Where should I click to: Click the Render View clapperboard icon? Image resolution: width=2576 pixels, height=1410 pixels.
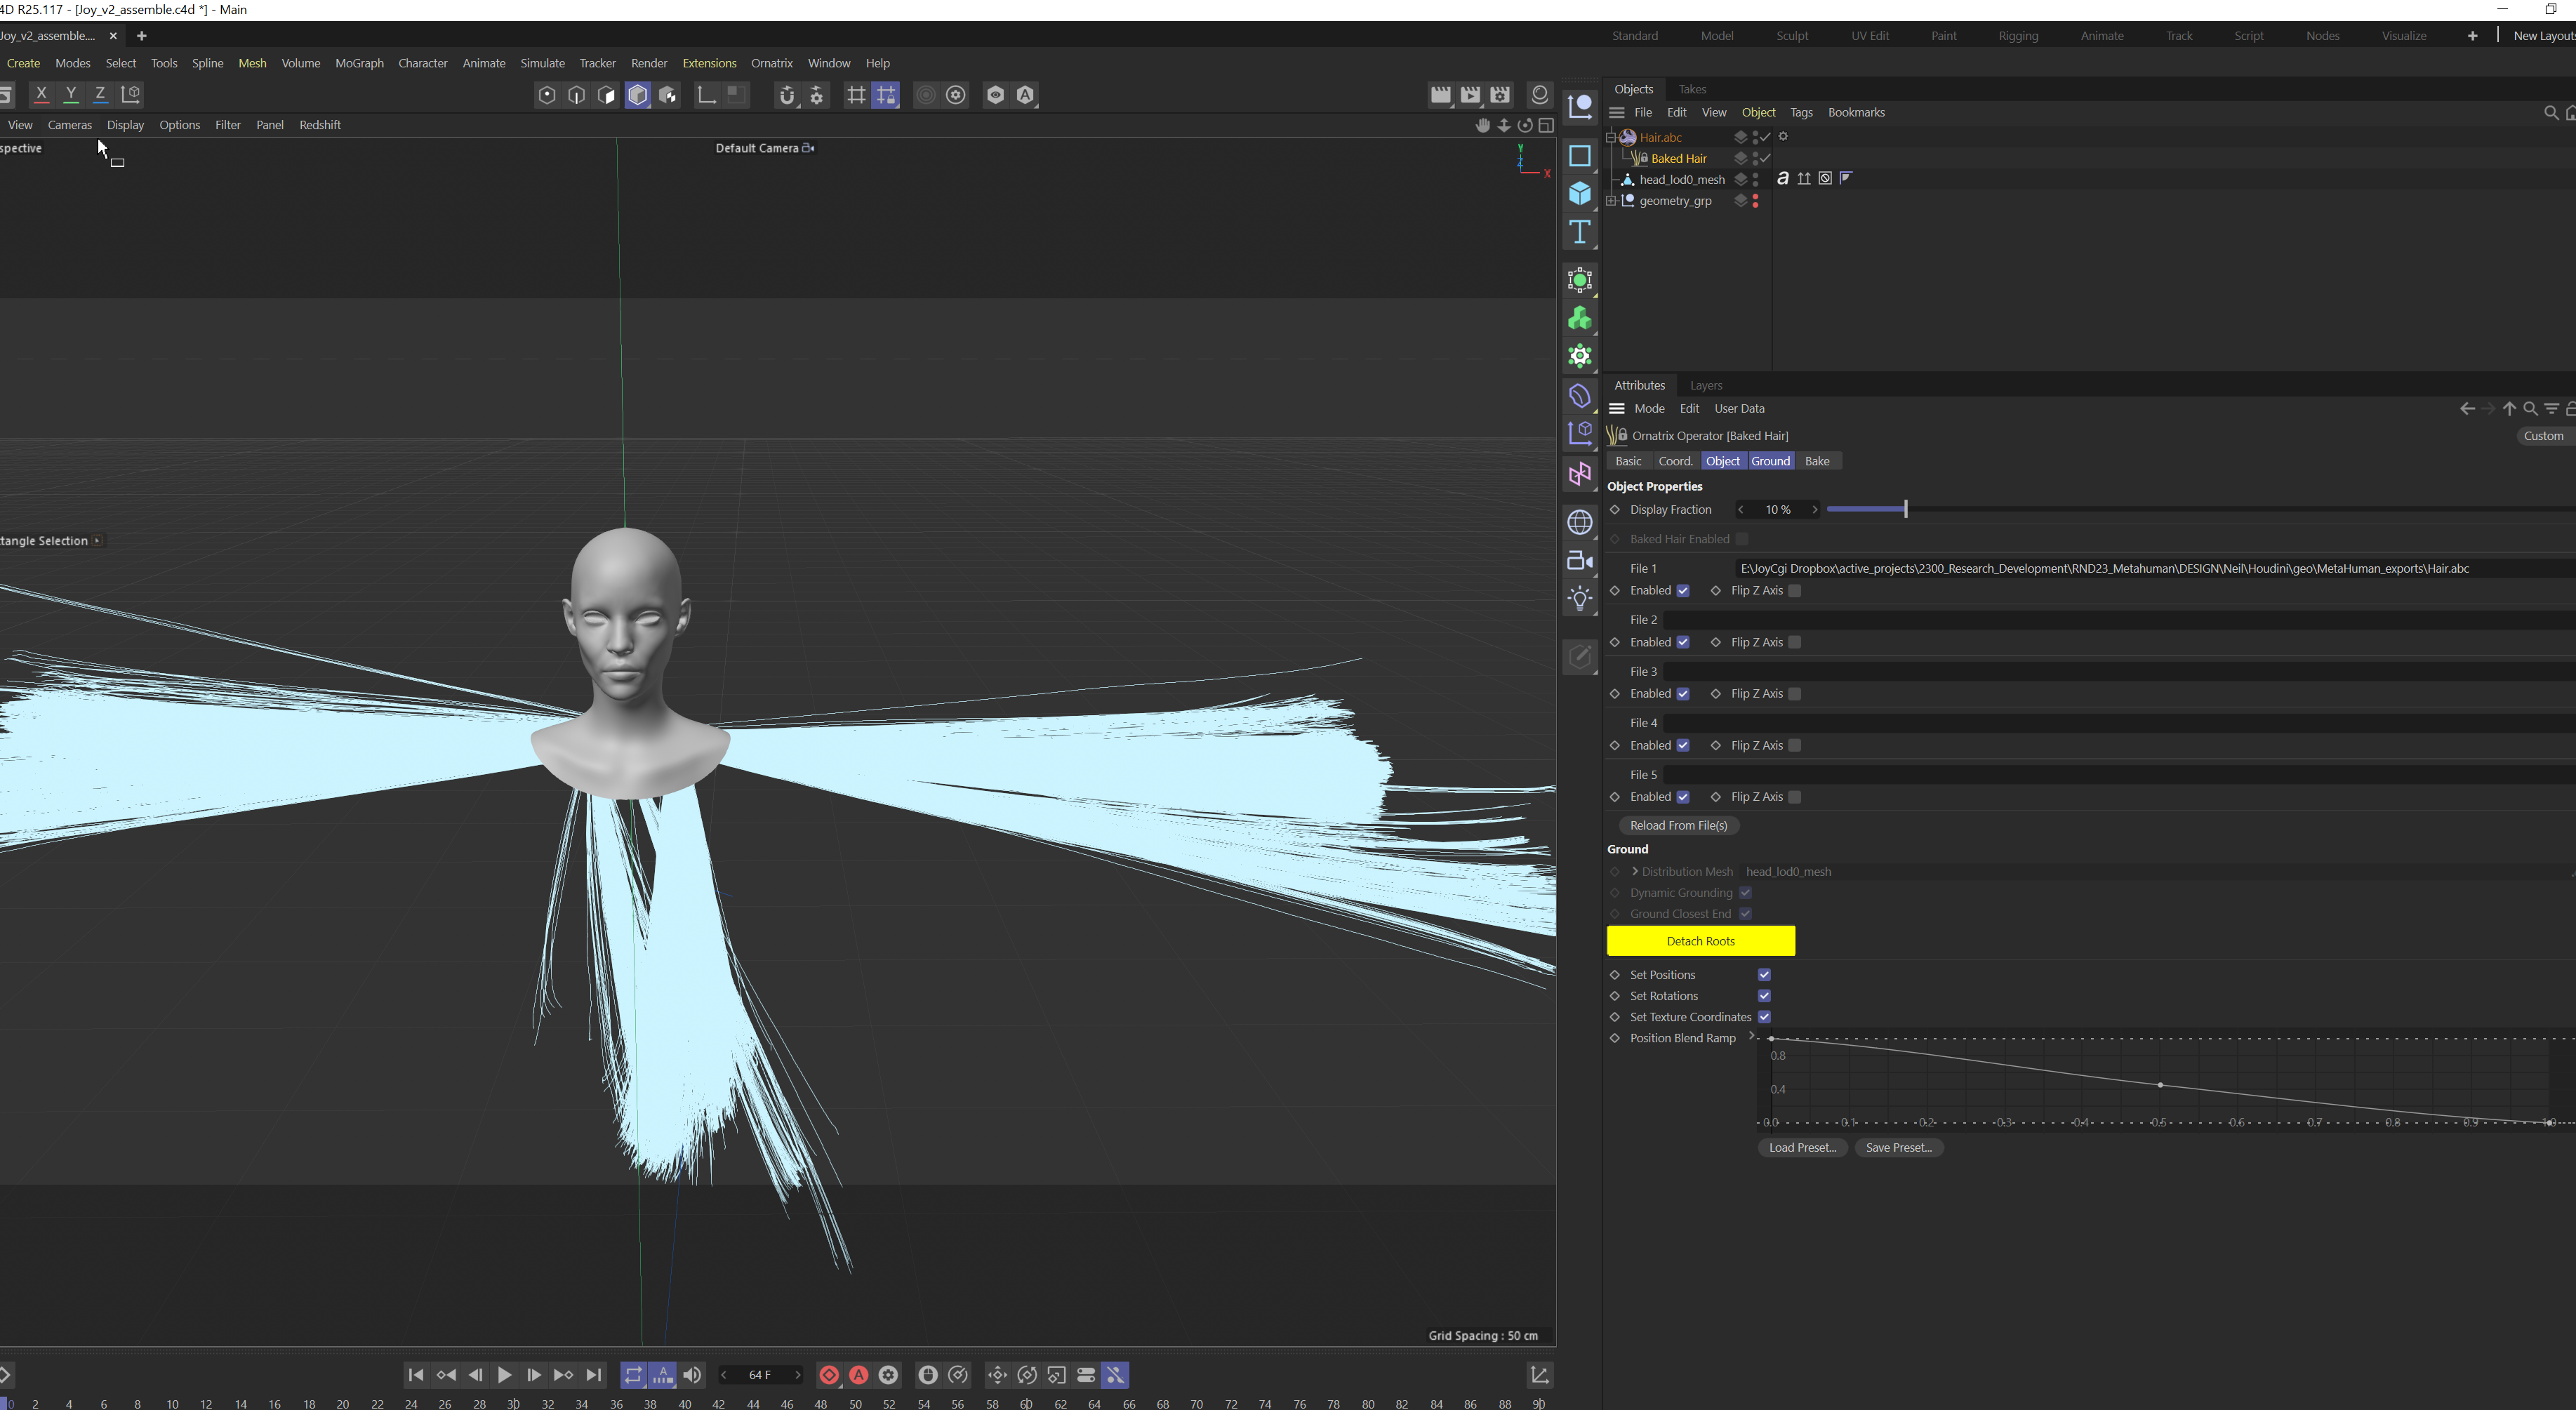point(1440,95)
